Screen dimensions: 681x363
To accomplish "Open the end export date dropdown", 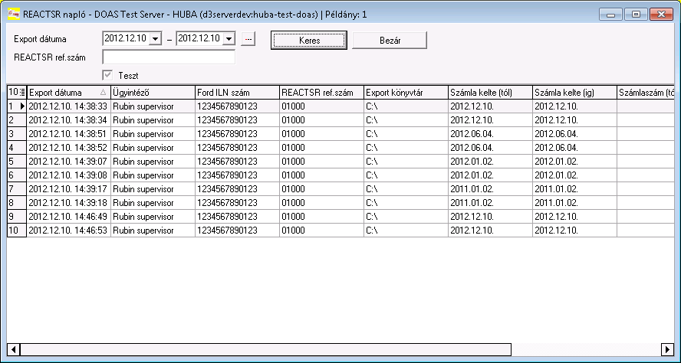I will pos(229,38).
